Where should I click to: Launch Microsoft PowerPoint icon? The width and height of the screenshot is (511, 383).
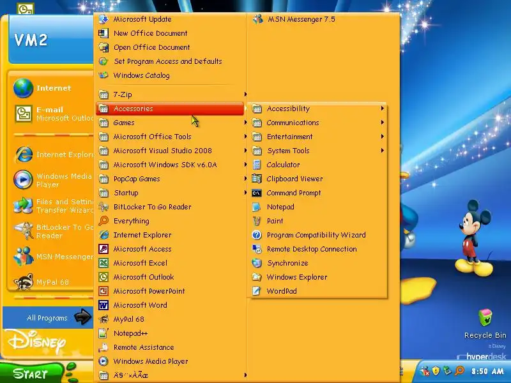click(103, 291)
